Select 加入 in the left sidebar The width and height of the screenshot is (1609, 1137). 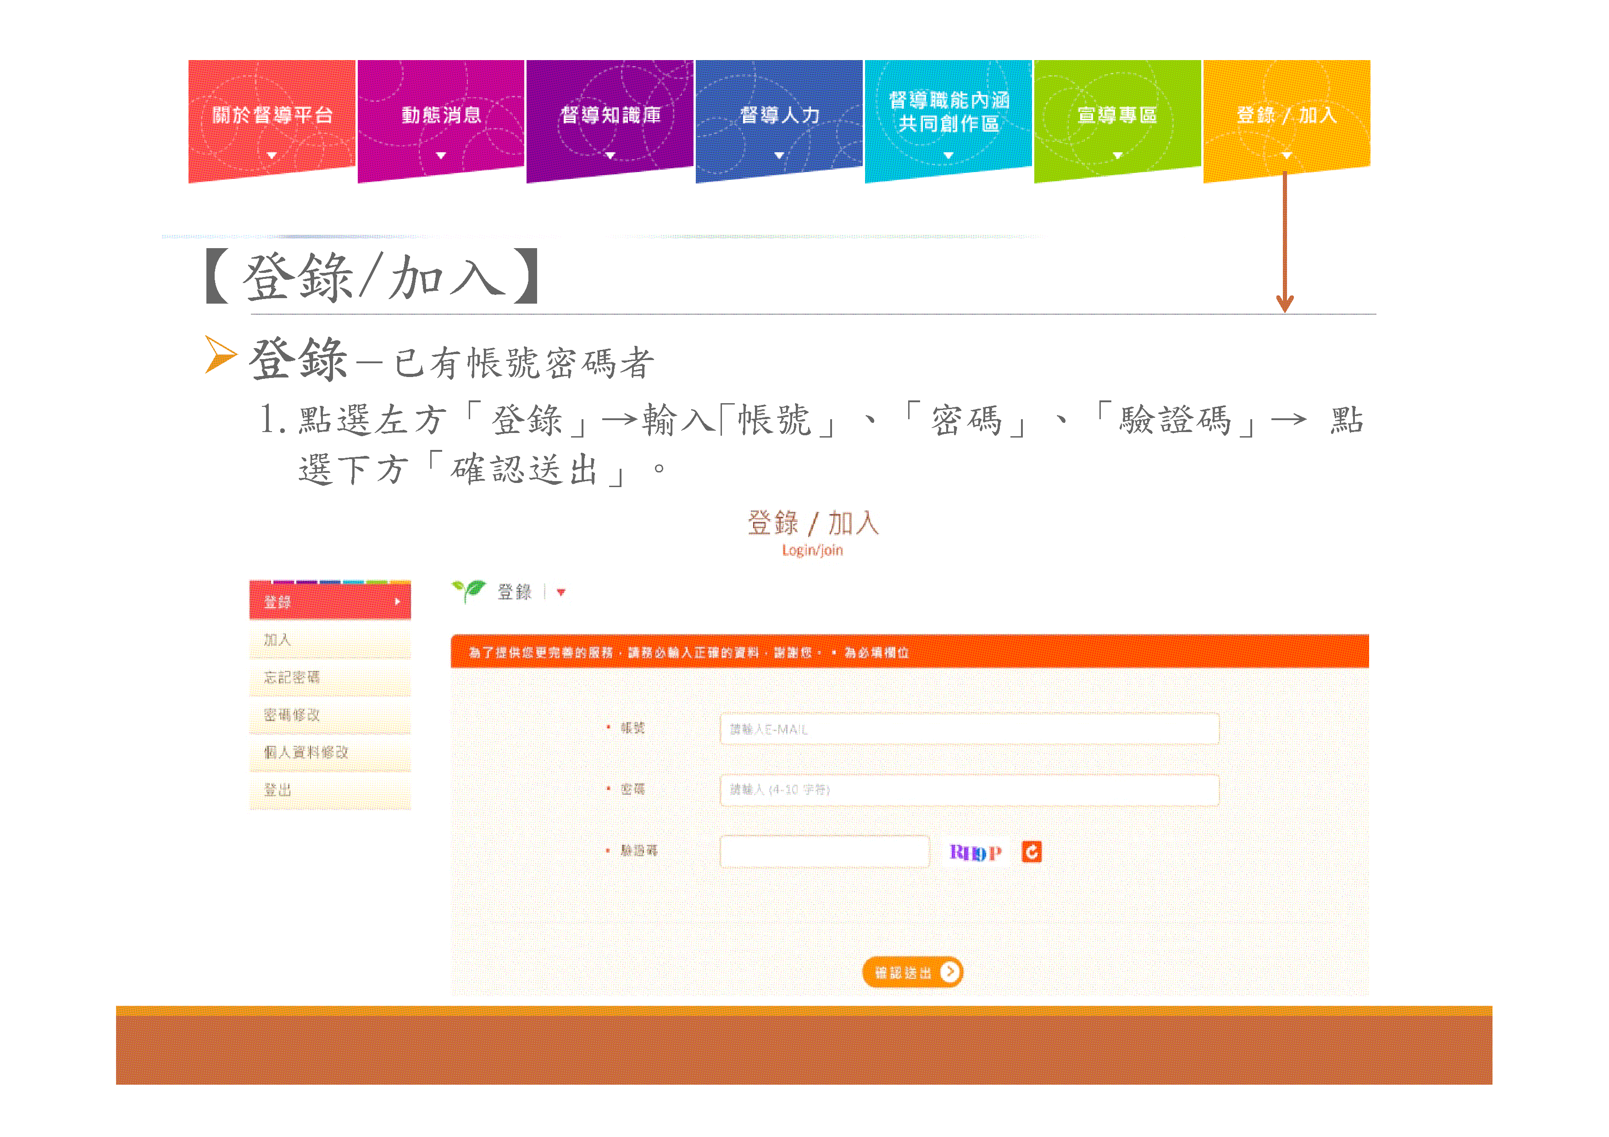(x=330, y=640)
